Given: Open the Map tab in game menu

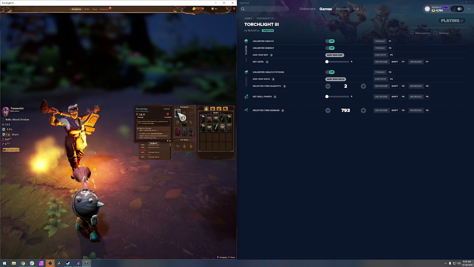Looking at the screenshot, I should (x=95, y=9).
